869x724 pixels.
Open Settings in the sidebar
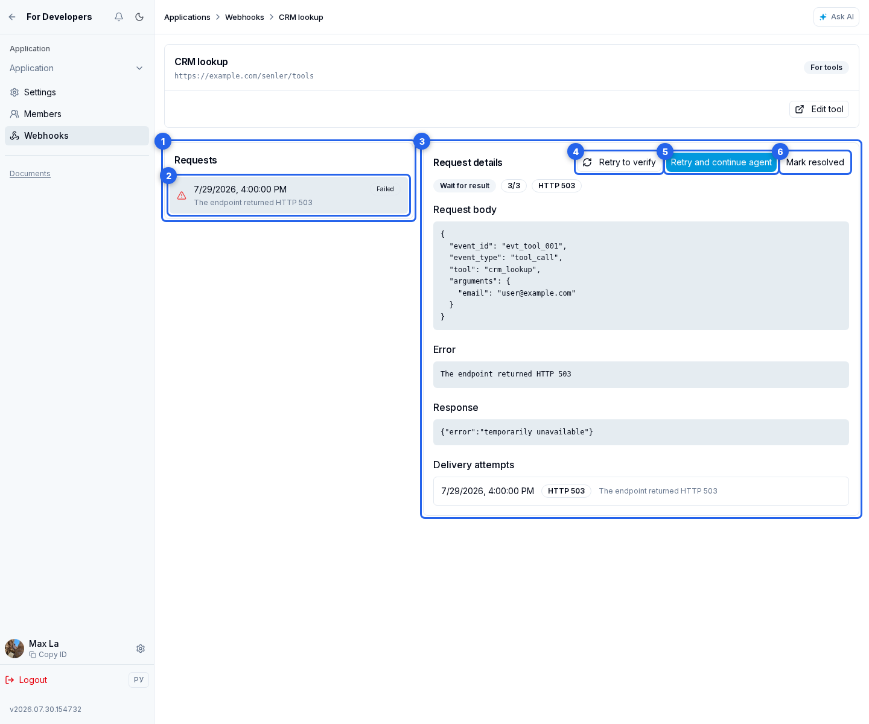pos(77,92)
